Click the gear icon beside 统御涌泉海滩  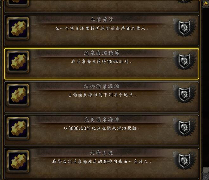point(18,95)
